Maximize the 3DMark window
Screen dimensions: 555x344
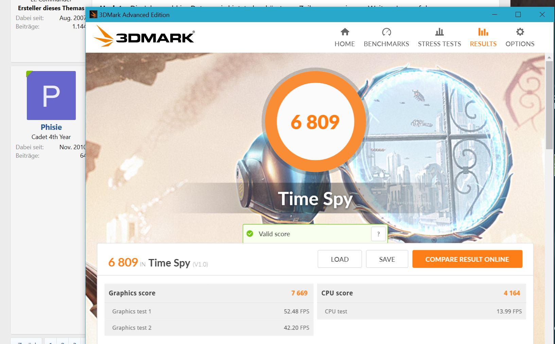point(518,14)
